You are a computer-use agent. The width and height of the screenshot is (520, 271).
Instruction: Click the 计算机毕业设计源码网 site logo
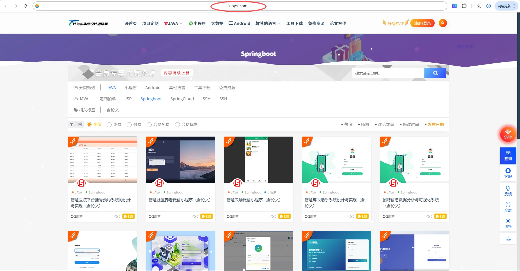pos(88,23)
